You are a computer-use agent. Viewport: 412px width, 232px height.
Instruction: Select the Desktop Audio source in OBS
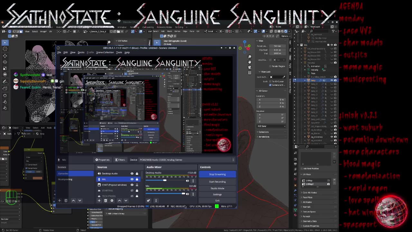[109, 174]
